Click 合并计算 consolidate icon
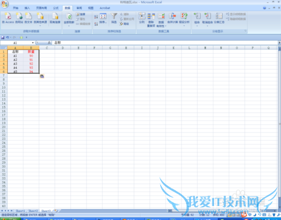This screenshot has height=220, width=281. click(173, 18)
